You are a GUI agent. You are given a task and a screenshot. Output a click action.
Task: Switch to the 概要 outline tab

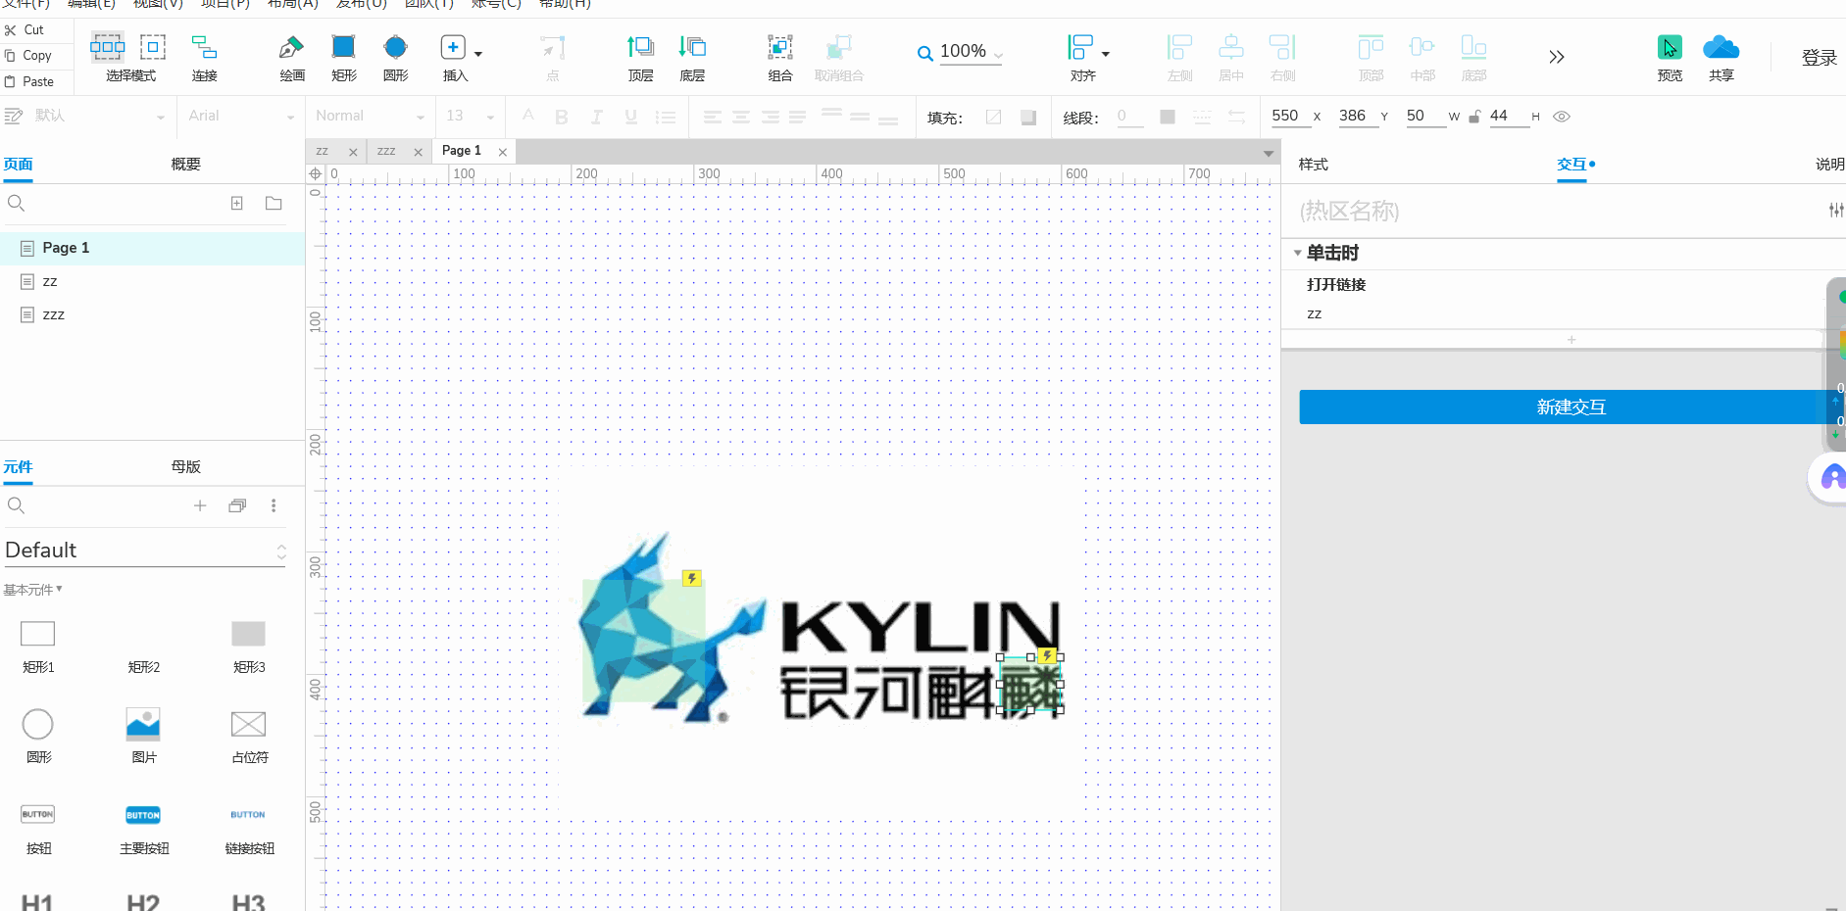click(185, 164)
